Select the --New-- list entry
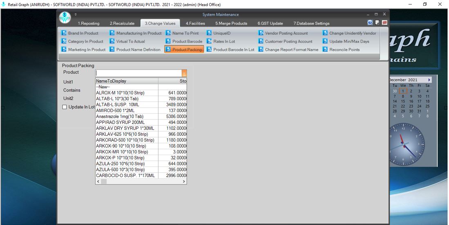Screen dimensions: 449x225 [x=141, y=87]
